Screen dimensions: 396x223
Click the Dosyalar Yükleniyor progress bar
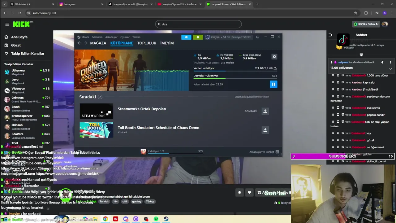coord(235,78)
